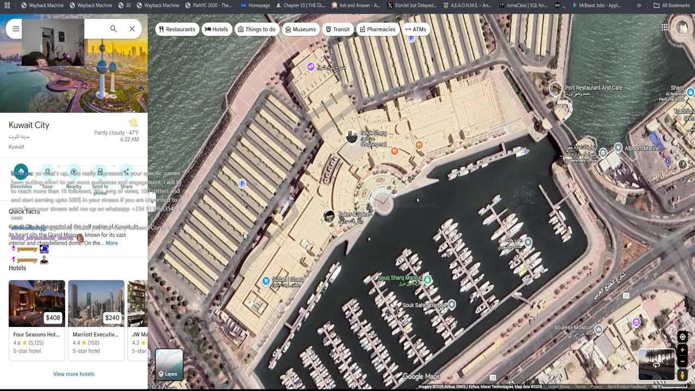Center map on your location
The width and height of the screenshot is (695, 391).
[x=683, y=337]
